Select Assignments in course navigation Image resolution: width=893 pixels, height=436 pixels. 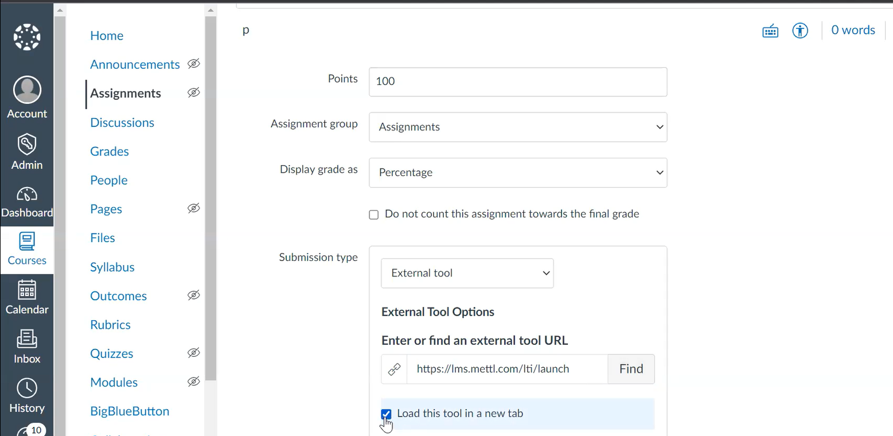tap(126, 94)
